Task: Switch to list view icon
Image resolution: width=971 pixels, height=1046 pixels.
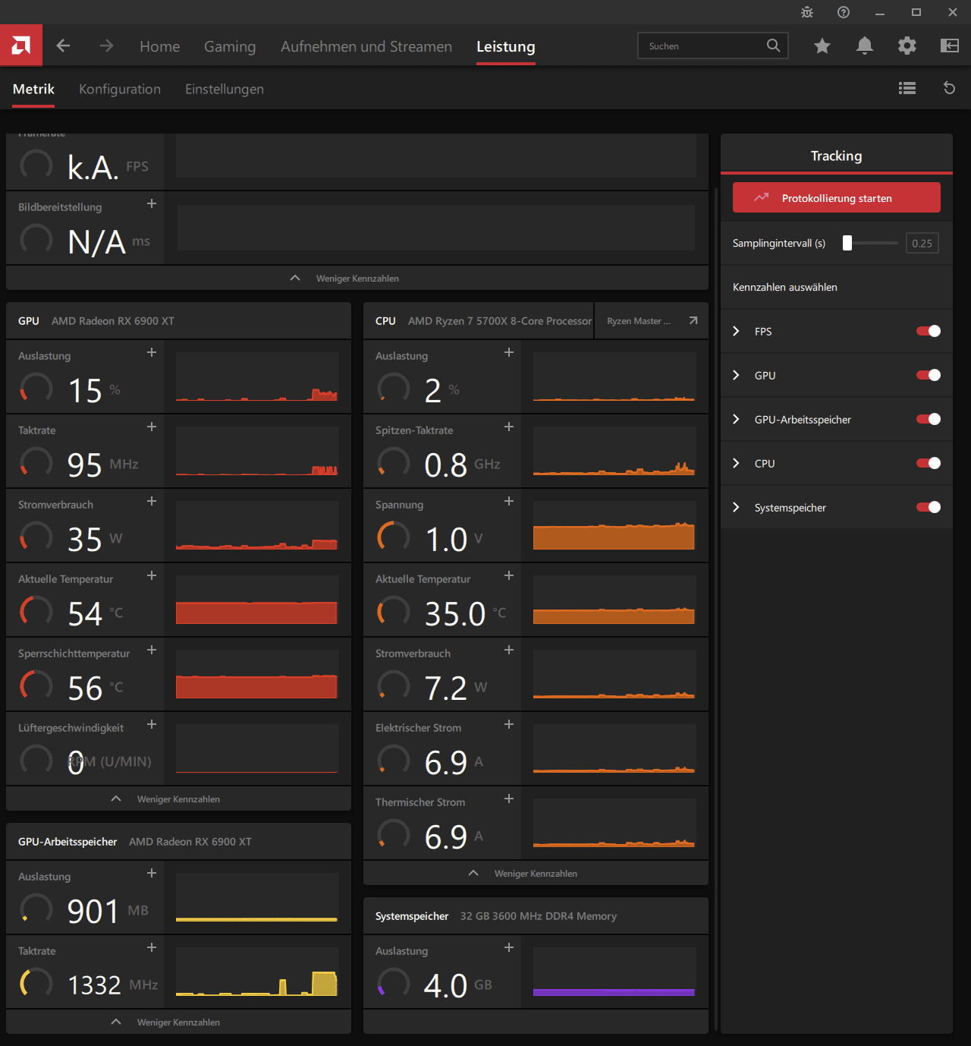Action: (x=907, y=88)
